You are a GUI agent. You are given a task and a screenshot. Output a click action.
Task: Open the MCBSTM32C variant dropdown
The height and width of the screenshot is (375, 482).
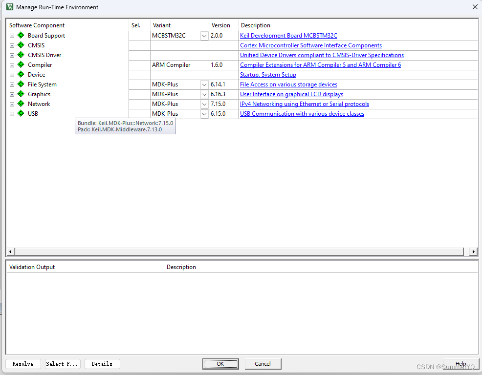tap(204, 36)
